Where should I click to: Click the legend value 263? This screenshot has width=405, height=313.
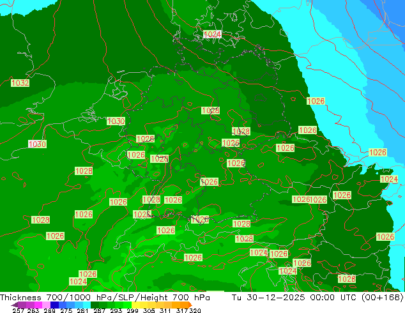pyautogui.click(x=33, y=310)
